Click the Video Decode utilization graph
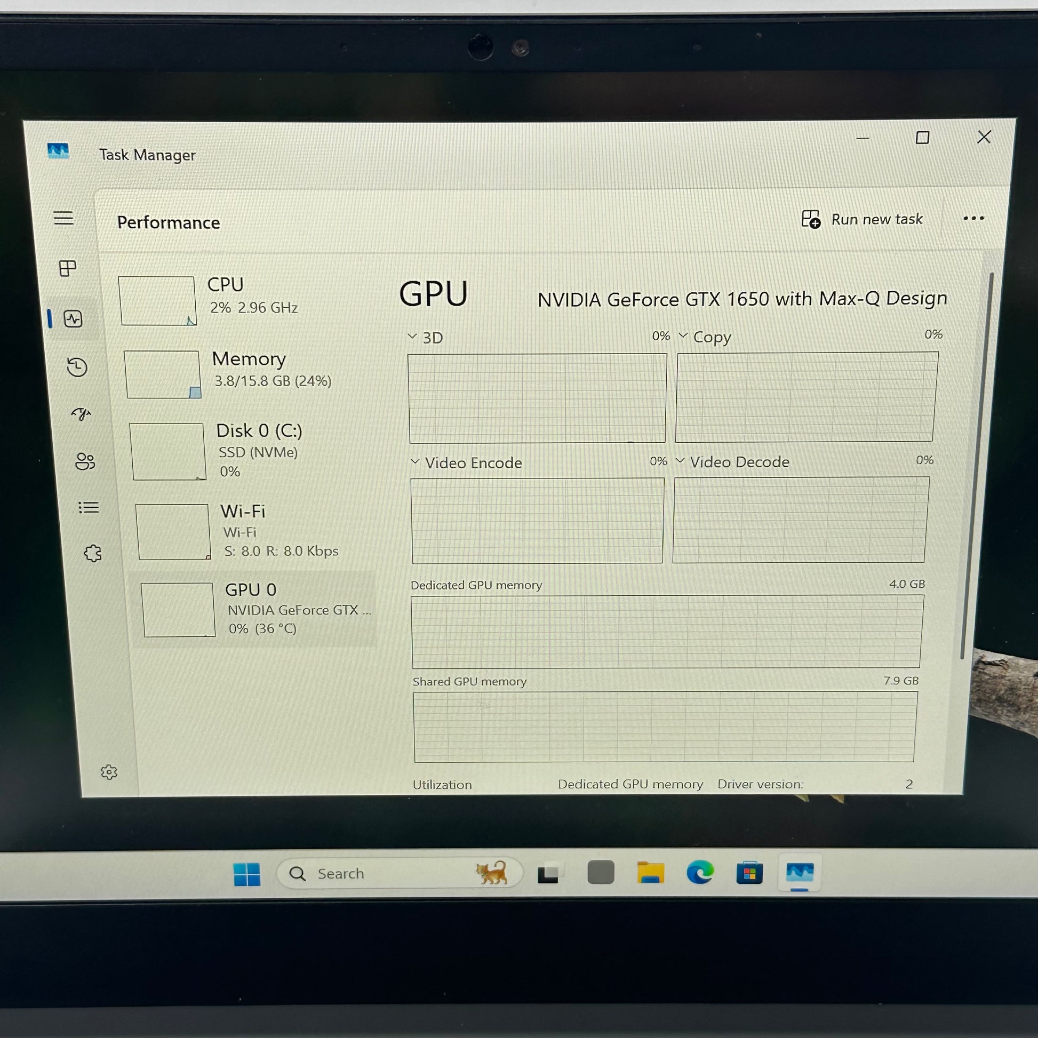Viewport: 1038px width, 1038px height. pos(801,520)
